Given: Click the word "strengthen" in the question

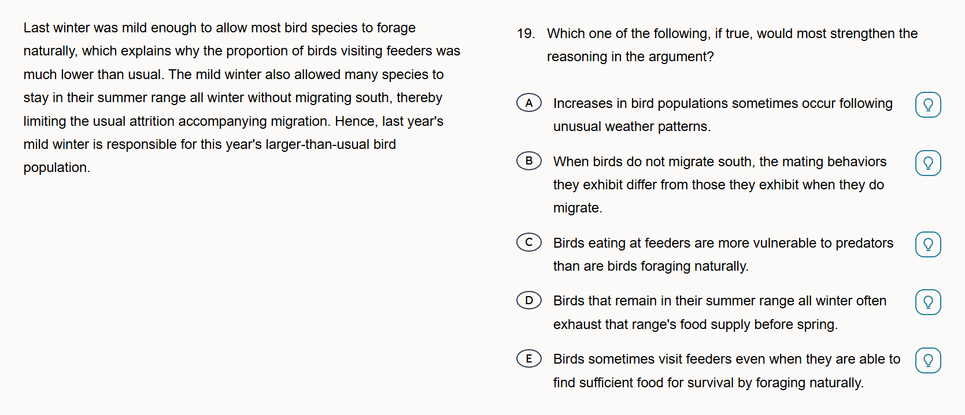Looking at the screenshot, I should [x=862, y=34].
